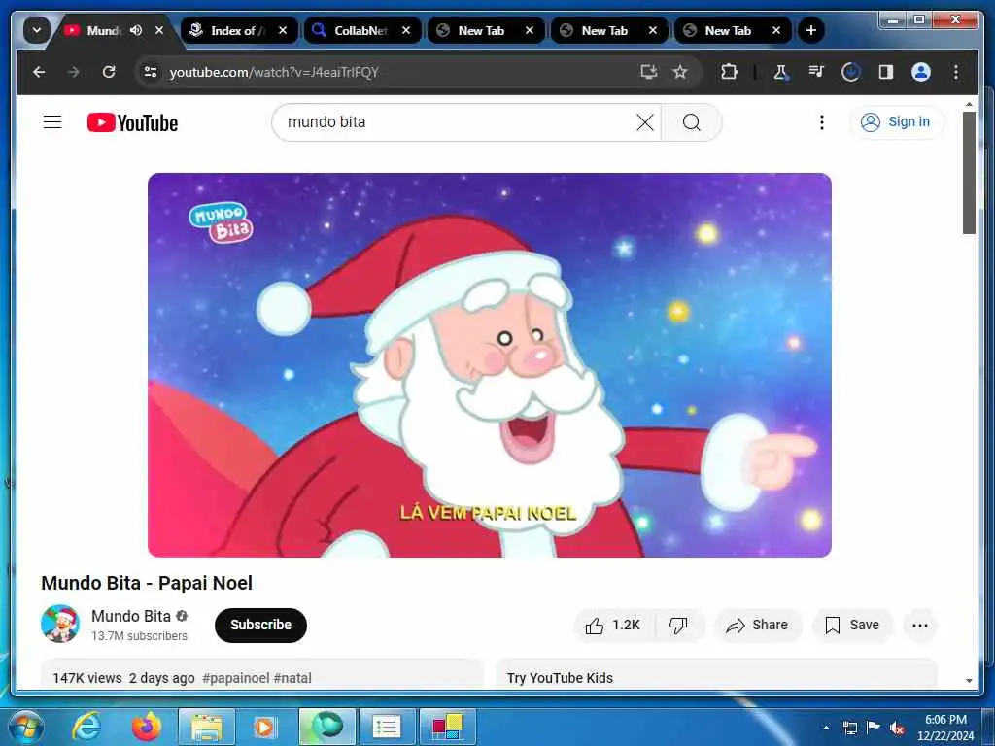Click the forward navigation arrow
Viewport: 995px width, 746px height.
(74, 72)
